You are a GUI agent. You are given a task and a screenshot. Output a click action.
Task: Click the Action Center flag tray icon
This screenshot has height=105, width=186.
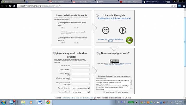tap(168, 102)
